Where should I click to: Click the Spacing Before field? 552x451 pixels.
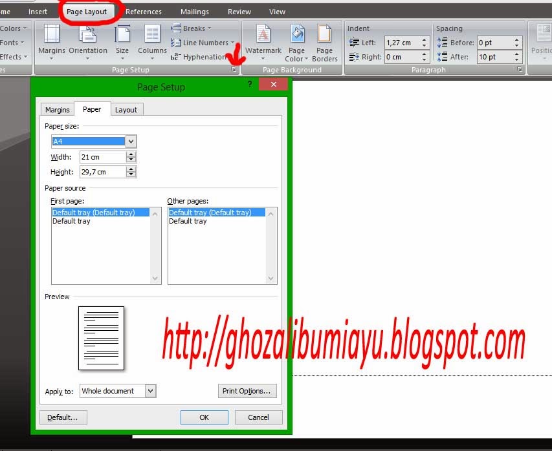[x=494, y=43]
